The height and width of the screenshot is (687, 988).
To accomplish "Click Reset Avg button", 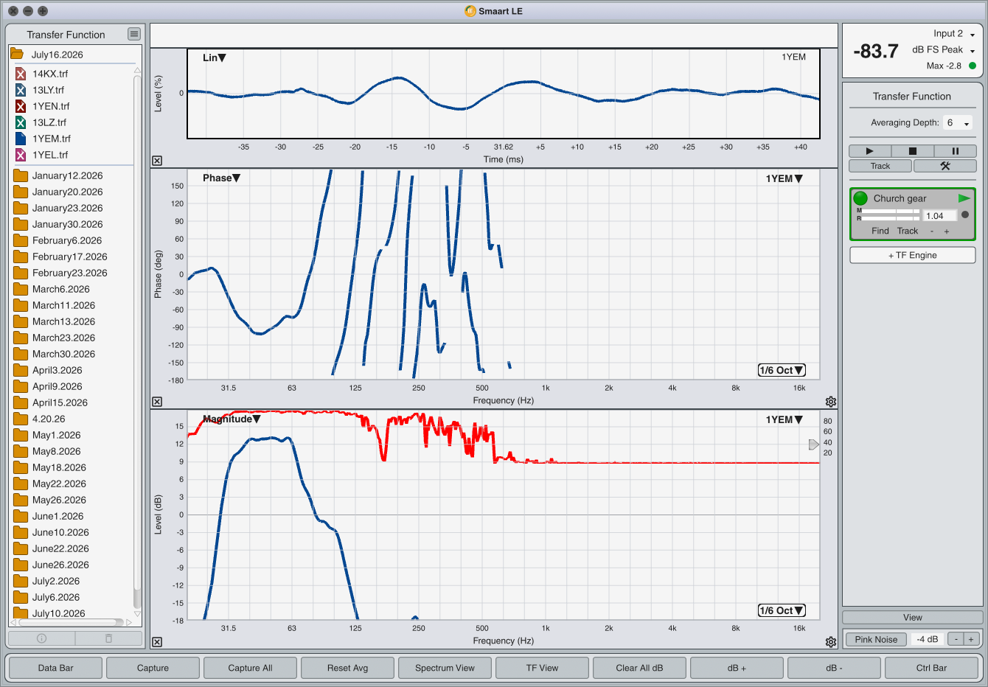I will pos(347,668).
